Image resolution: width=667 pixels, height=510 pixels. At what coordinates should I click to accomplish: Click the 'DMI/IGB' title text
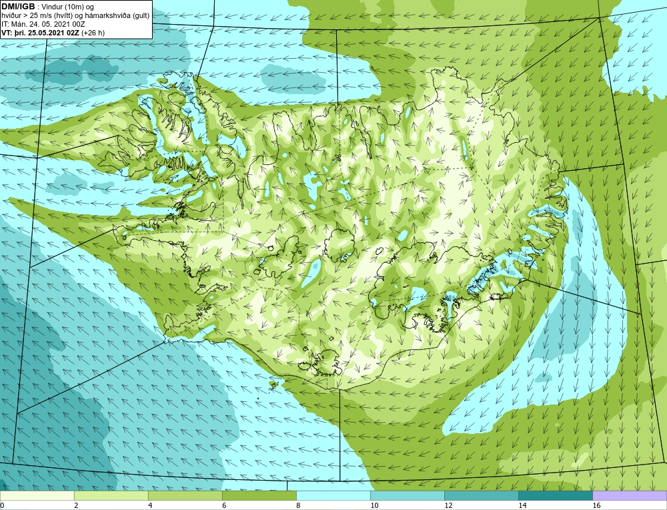click(18, 7)
